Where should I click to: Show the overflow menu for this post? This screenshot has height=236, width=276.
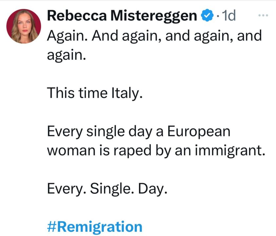(264, 15)
